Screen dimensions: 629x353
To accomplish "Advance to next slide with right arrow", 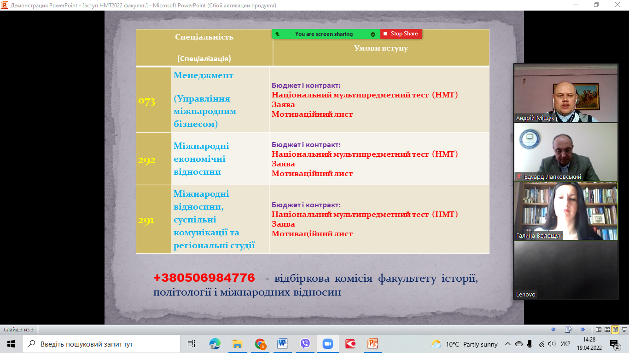I will point(582,330).
